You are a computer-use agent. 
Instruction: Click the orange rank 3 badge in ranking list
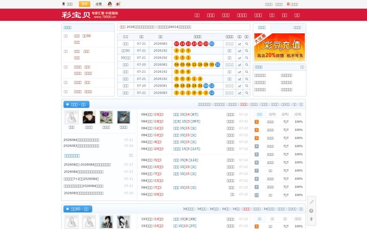(256, 138)
